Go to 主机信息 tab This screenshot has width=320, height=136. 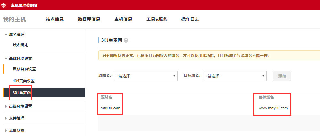click(123, 19)
